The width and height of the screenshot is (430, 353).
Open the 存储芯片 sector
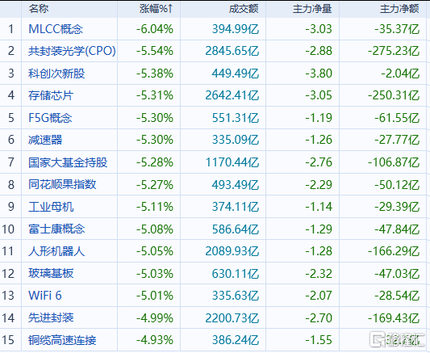pos(51,95)
